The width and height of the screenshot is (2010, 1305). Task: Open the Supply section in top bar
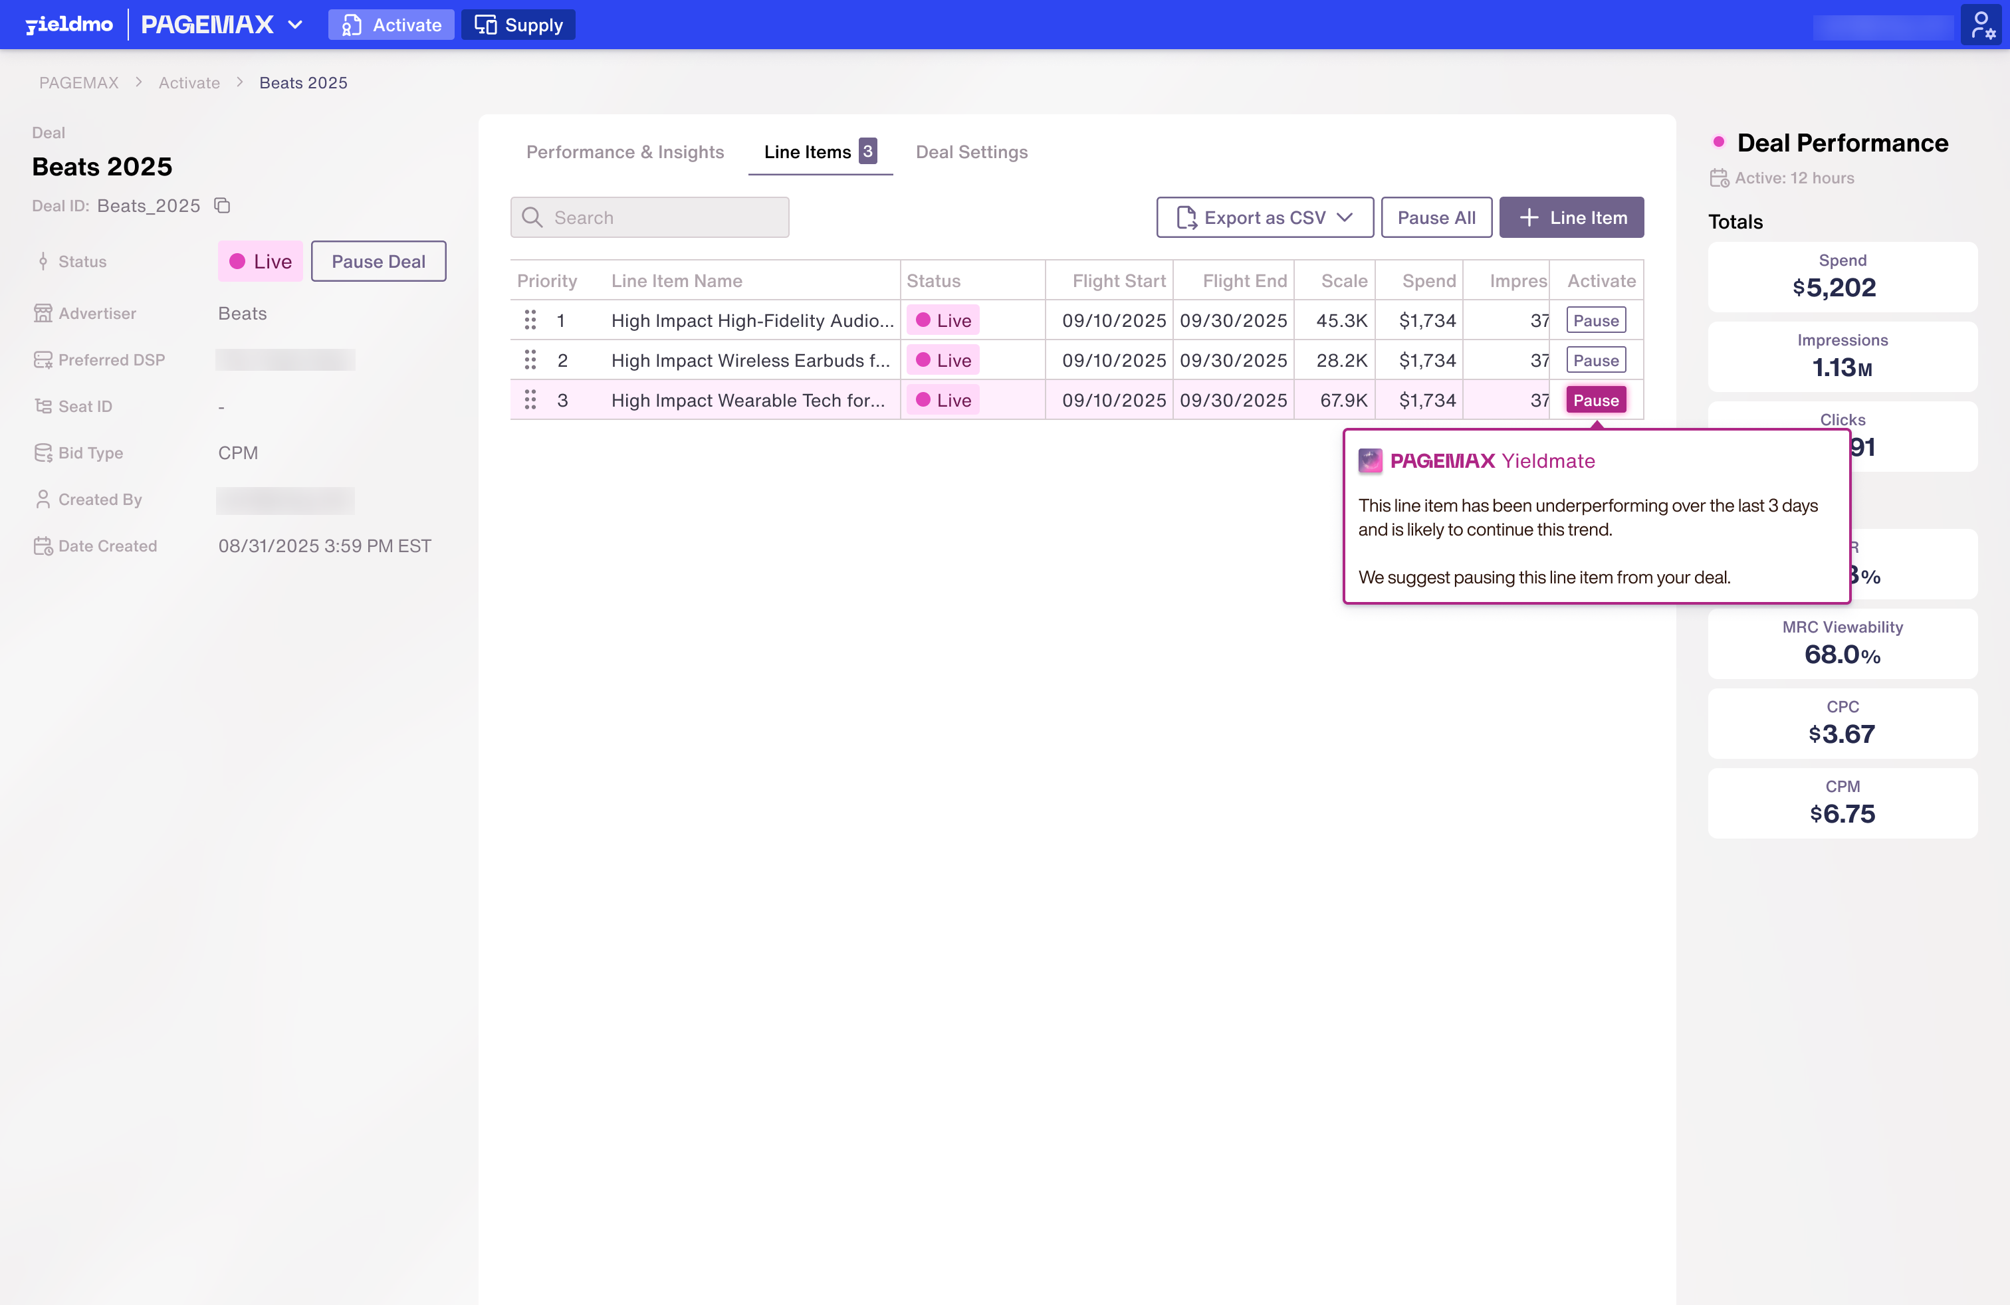(x=518, y=25)
